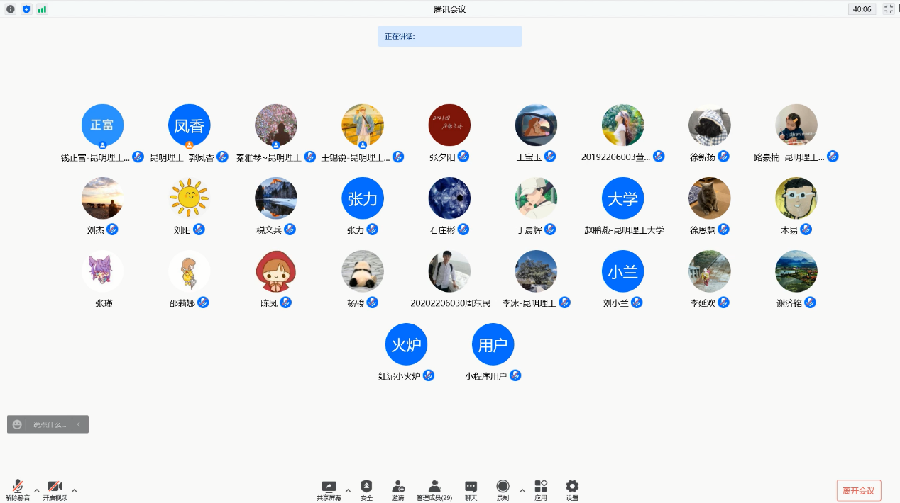Click the meeting info icon at top-left
Screen dimensions: 900x503
11,9
